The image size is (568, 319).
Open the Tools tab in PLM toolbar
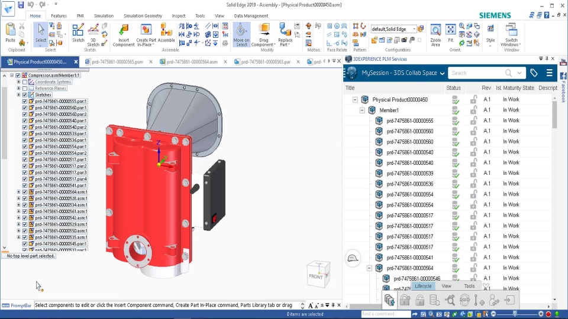[x=469, y=286]
